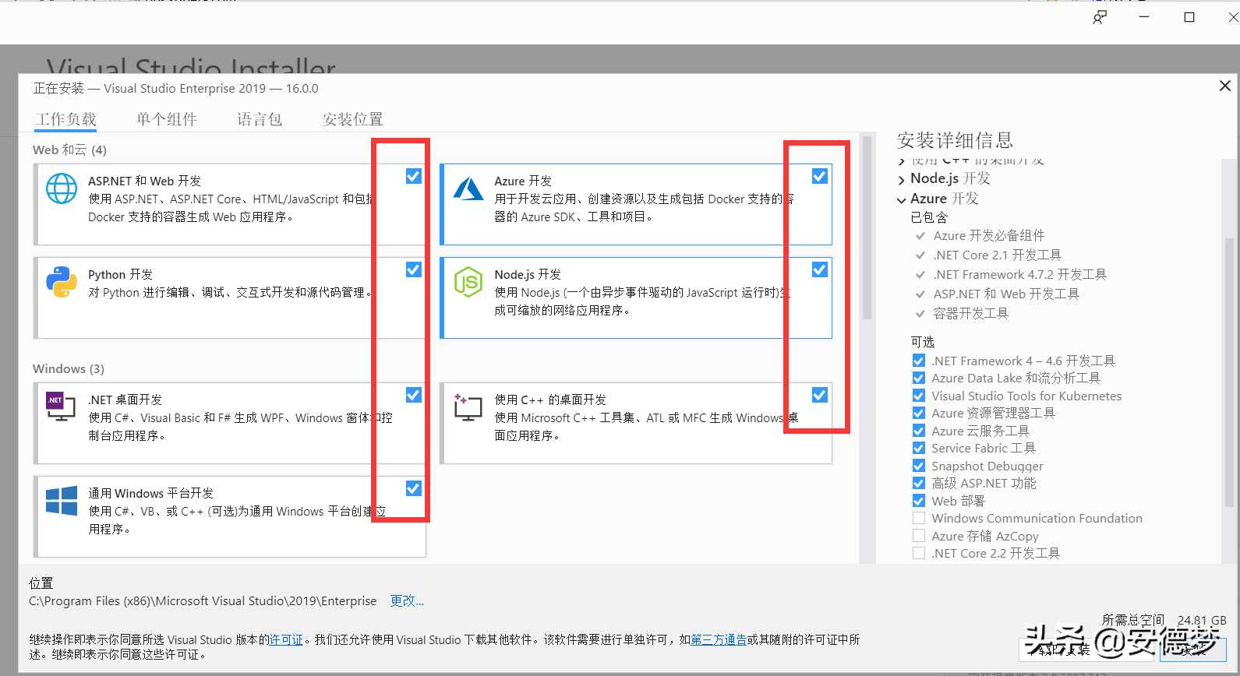This screenshot has width=1240, height=676.
Task: Collapse the Azure 开发 details section
Action: click(x=902, y=200)
